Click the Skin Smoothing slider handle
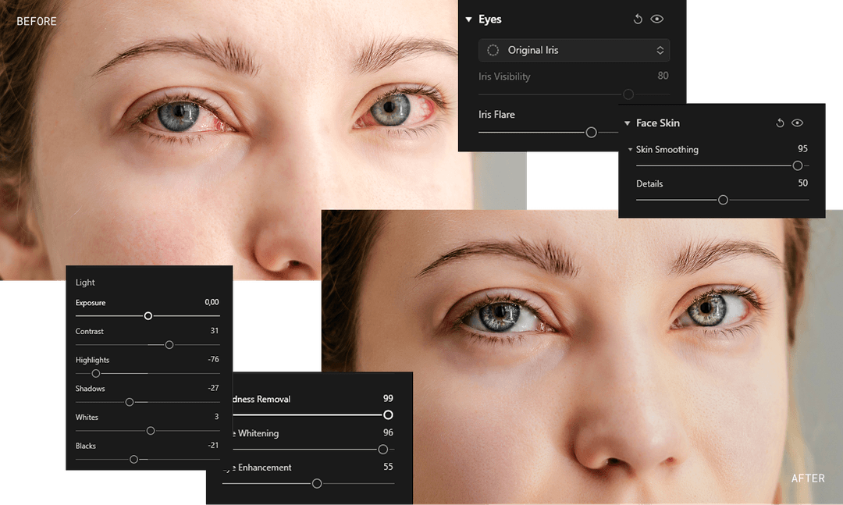Screen dimensions: 843x505 pyautogui.click(x=797, y=165)
